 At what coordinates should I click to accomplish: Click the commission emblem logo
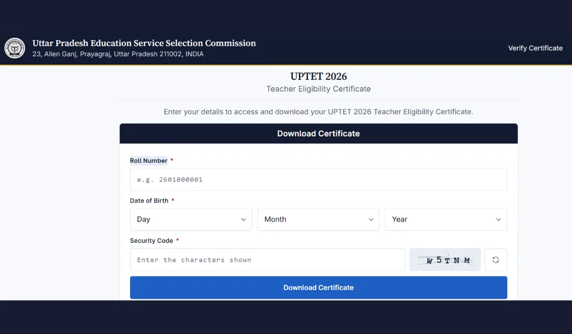pyautogui.click(x=15, y=48)
